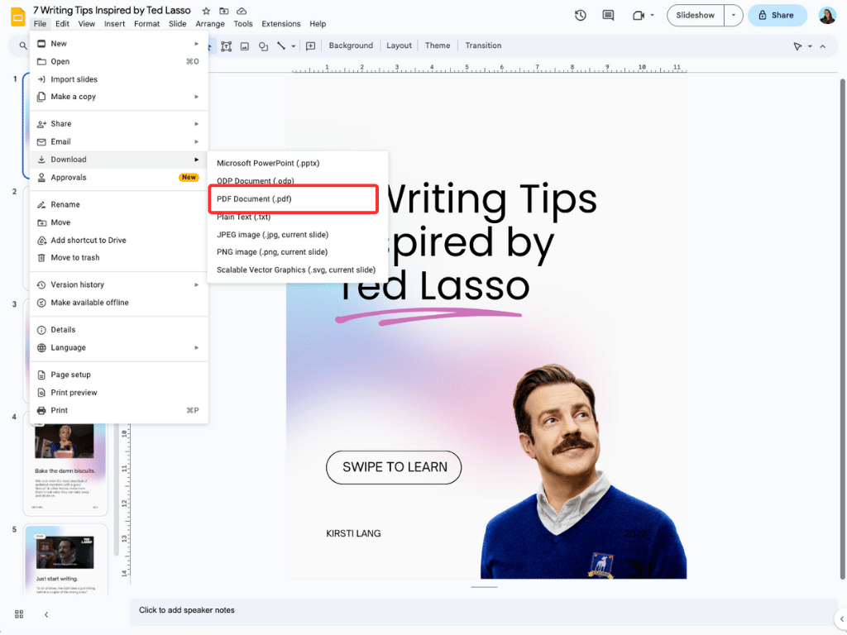The height and width of the screenshot is (635, 847).
Task: Download as Microsoft PowerPoint (.pptx)
Action: [298, 163]
